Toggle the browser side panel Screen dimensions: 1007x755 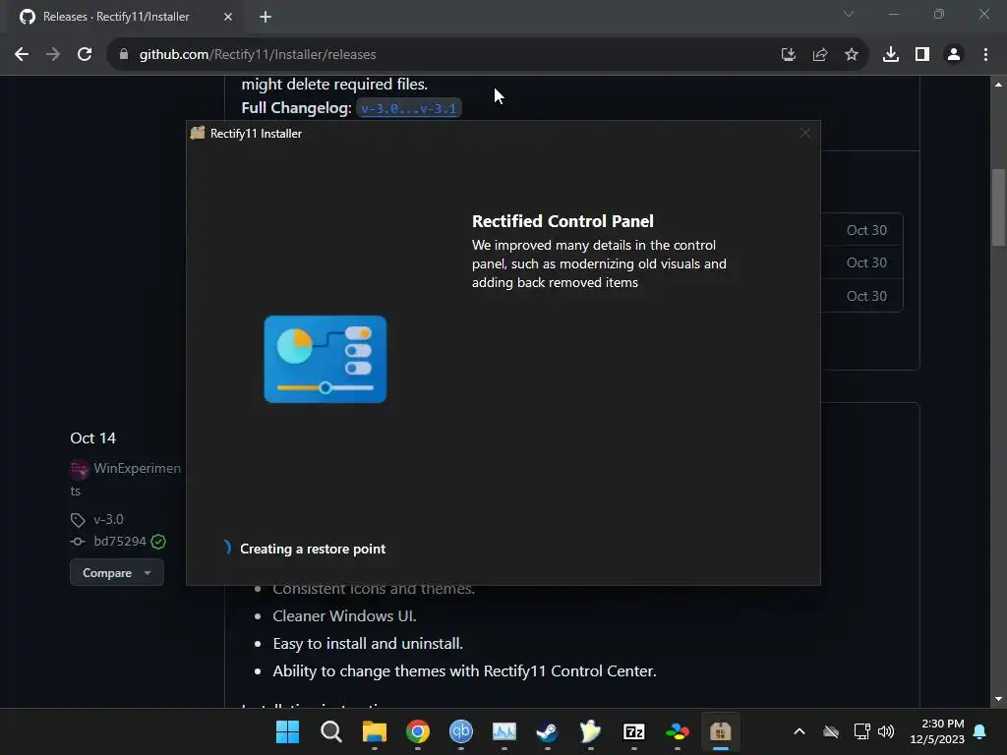[x=922, y=55]
